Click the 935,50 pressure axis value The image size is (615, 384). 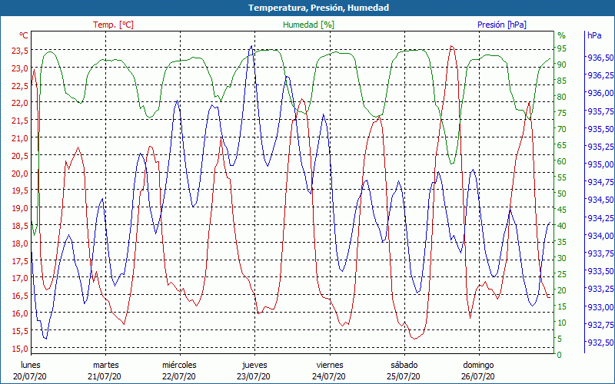(x=600, y=129)
